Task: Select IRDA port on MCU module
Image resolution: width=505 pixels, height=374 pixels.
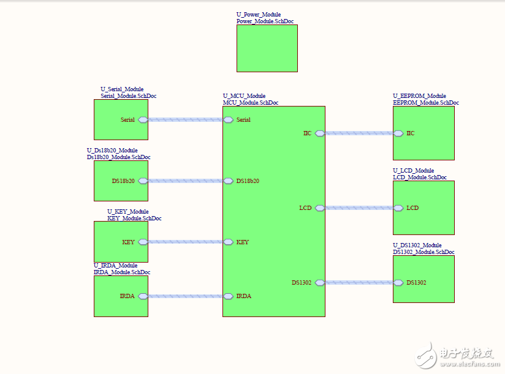Action: coord(228,296)
